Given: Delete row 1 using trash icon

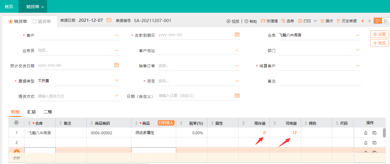Looking at the screenshot, I should coord(366,133).
